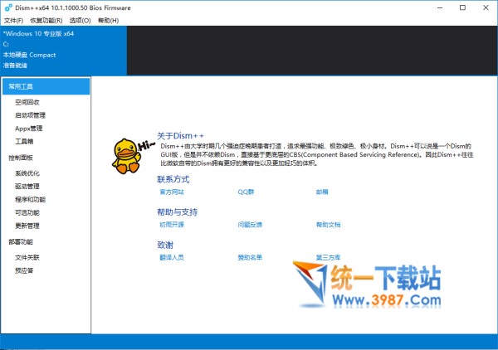Select 空间回收 in the sidebar
Image resolution: width=498 pixels, height=350 pixels.
[27, 102]
